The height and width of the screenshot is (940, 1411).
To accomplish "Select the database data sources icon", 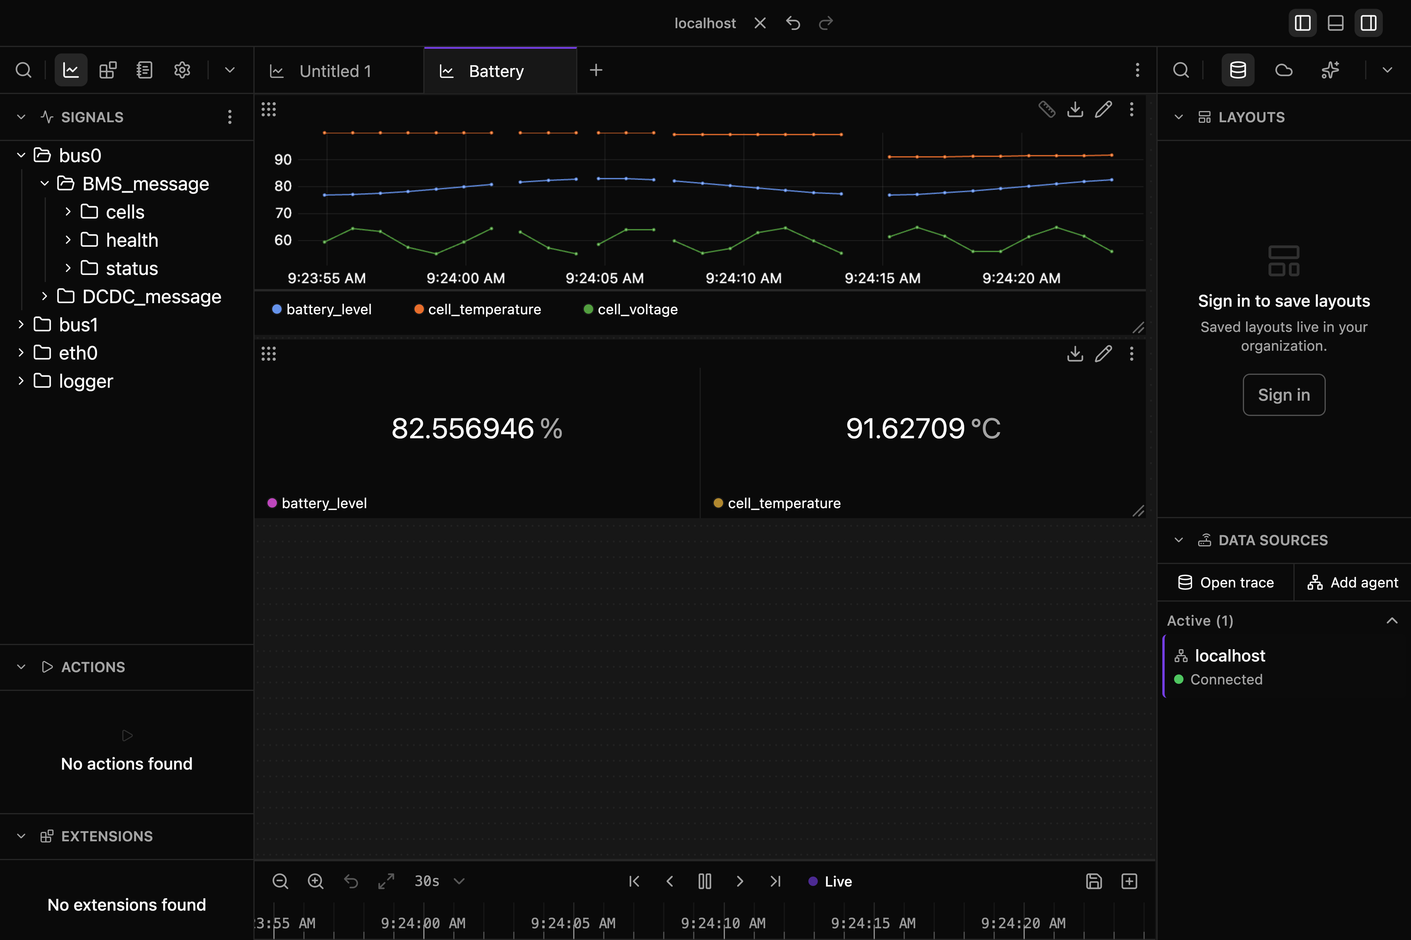I will pos(1238,70).
